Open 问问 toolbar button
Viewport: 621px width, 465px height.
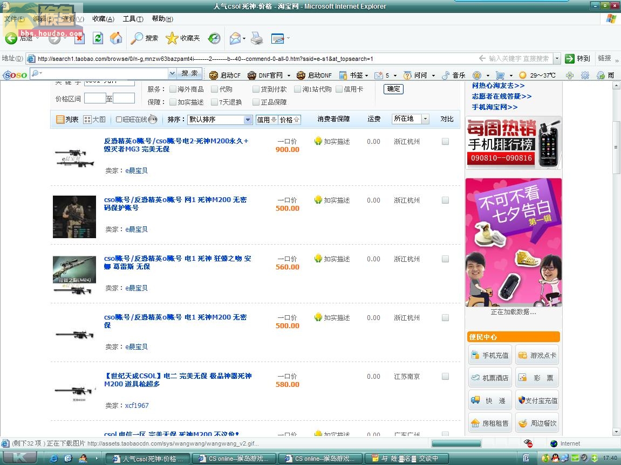pyautogui.click(x=415, y=75)
